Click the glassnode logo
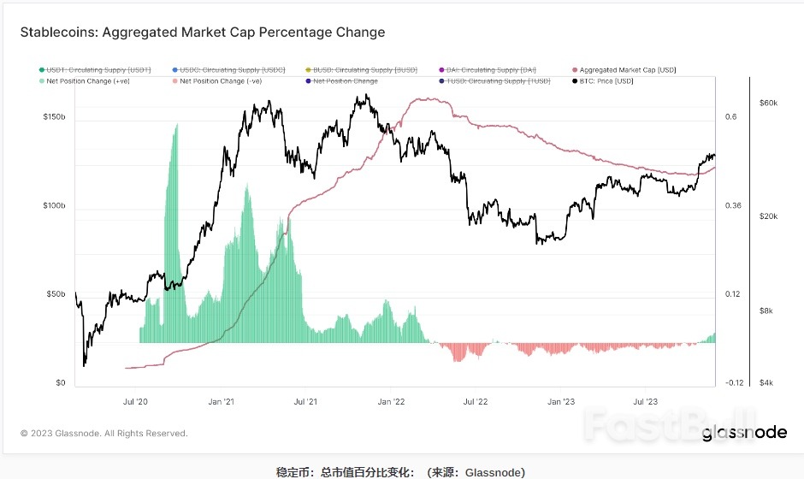 [744, 433]
